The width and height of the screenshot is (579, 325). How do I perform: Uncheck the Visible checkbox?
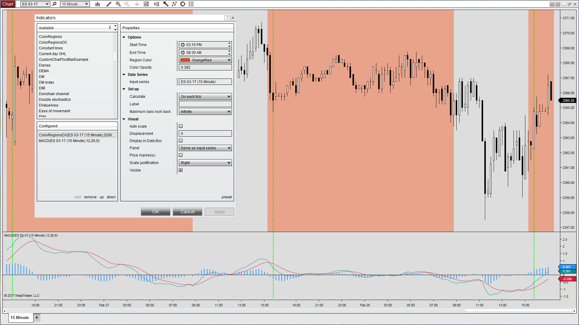tap(181, 170)
